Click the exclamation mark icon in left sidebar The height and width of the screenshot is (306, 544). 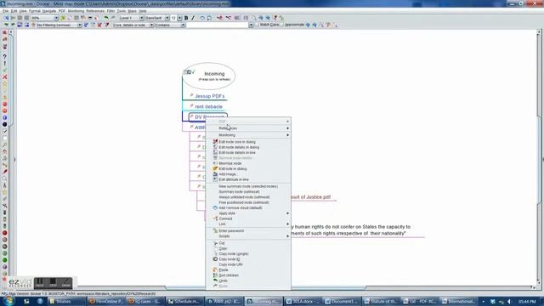(x=5, y=63)
